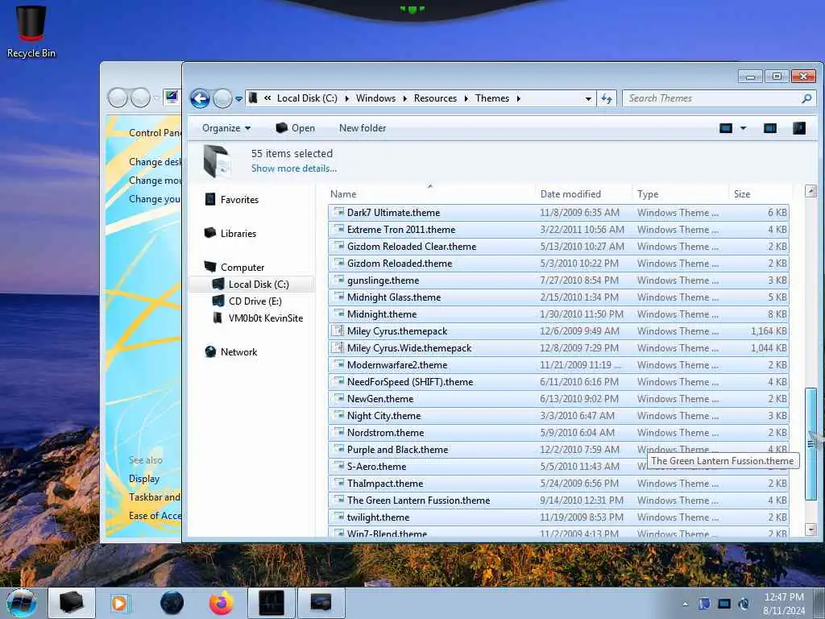Image resolution: width=825 pixels, height=619 pixels.
Task: Sort by Size column header
Action: point(761,194)
